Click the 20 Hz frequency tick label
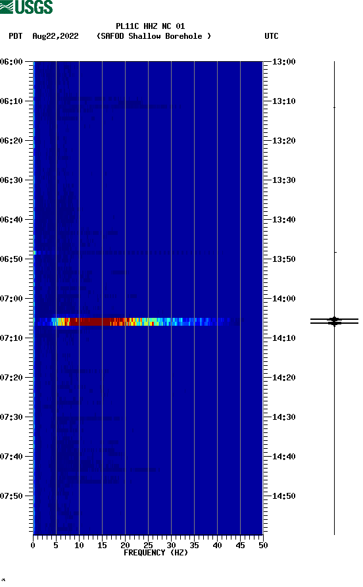The height and width of the screenshot is (587, 363). coord(126,546)
